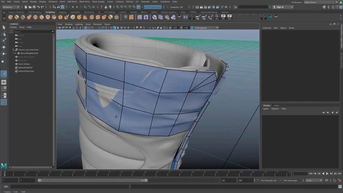Open the sRGB gamma view transform dropdown

point(206,28)
